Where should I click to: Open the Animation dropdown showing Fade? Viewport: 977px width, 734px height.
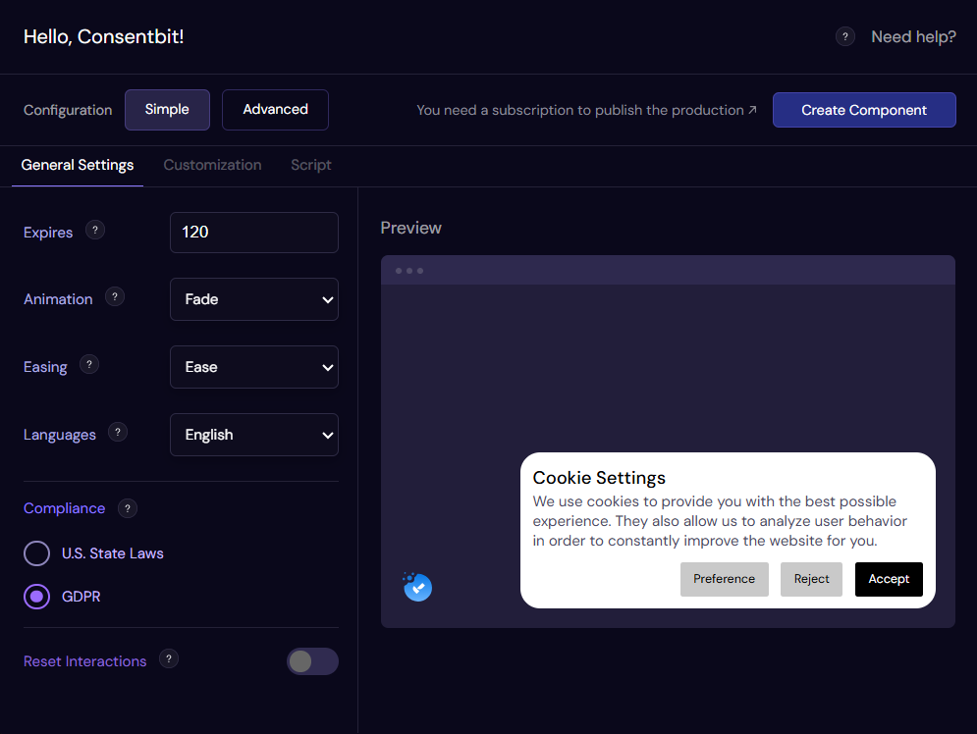point(254,299)
